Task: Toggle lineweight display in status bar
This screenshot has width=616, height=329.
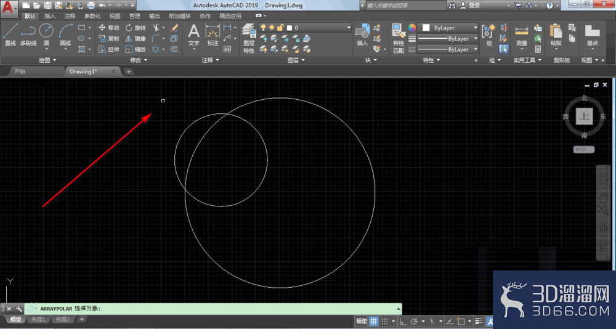Action: click(x=479, y=321)
